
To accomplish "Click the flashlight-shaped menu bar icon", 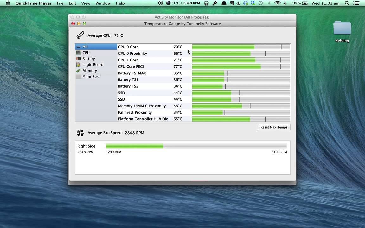I will tap(215, 3).
